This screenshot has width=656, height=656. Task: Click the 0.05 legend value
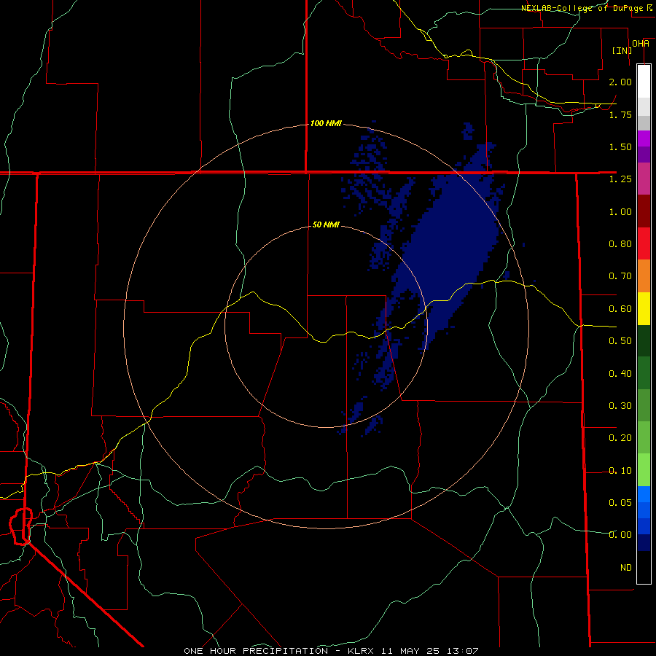pos(620,503)
